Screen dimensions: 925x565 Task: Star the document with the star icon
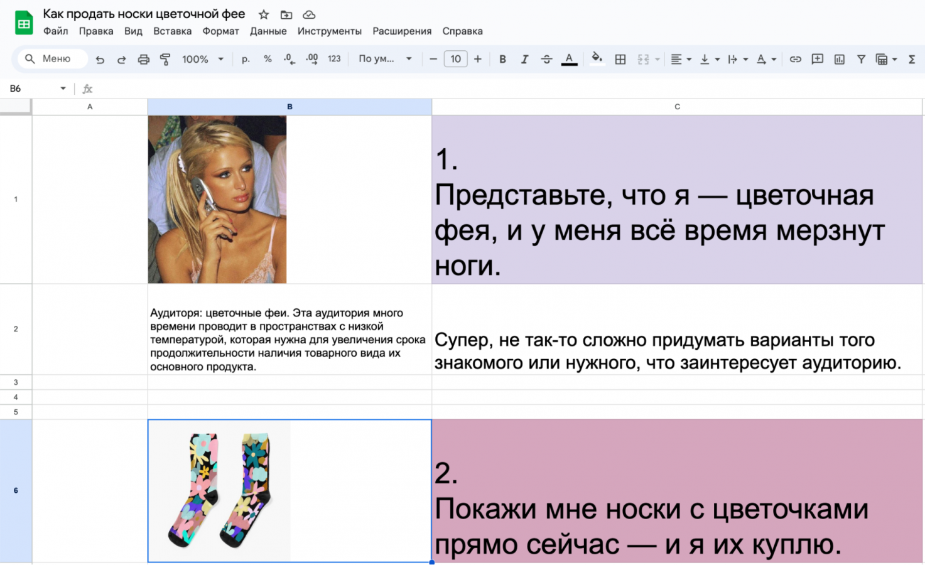tap(264, 14)
